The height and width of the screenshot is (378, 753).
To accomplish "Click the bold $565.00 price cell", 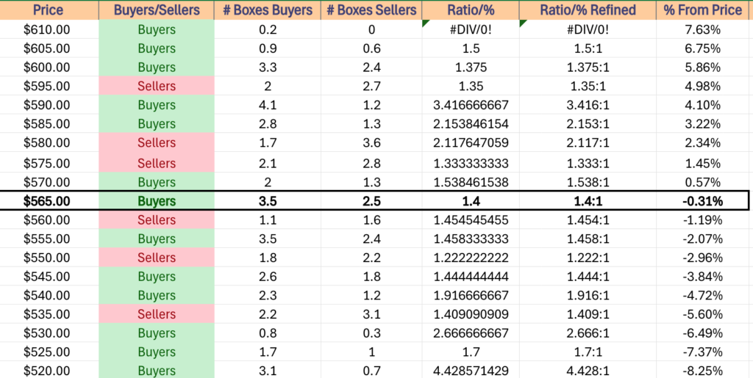I will coord(49,201).
